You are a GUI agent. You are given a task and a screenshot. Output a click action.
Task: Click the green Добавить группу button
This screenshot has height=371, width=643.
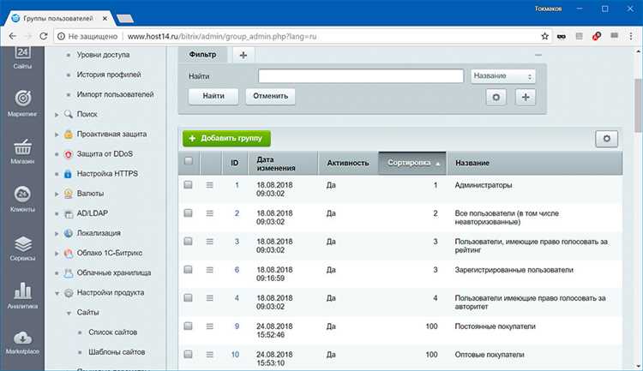pyautogui.click(x=226, y=139)
